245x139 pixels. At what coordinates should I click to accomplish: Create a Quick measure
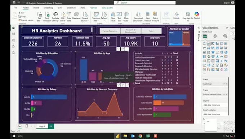(x=155, y=17)
